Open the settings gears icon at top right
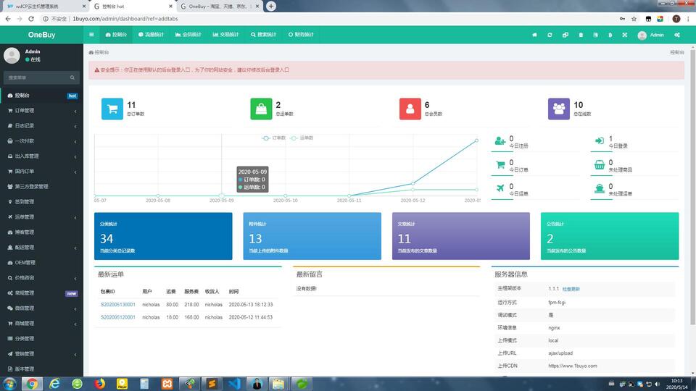696x391 pixels. 677,35
